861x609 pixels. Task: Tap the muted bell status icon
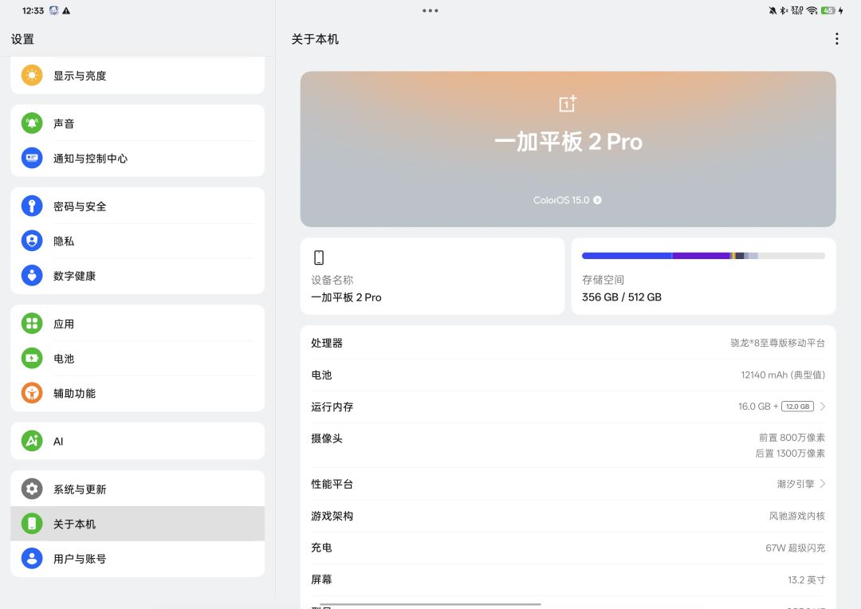(x=773, y=10)
